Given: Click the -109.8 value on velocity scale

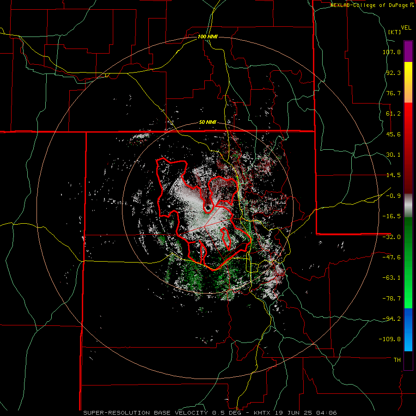Looking at the screenshot, I should coord(390,339).
